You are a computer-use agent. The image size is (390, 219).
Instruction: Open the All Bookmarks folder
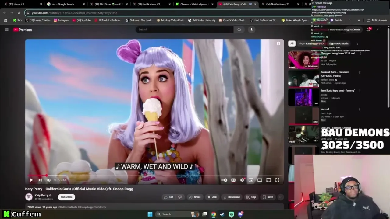tap(377, 20)
